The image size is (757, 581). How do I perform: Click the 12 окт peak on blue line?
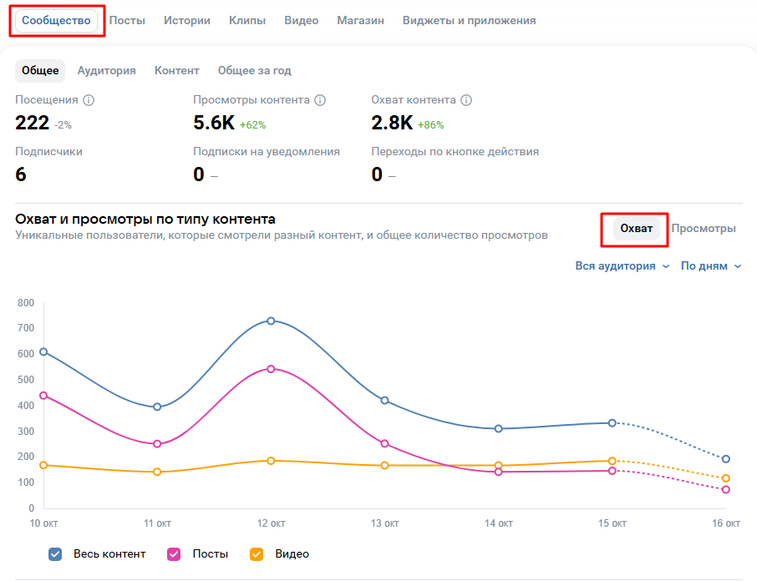tap(271, 321)
